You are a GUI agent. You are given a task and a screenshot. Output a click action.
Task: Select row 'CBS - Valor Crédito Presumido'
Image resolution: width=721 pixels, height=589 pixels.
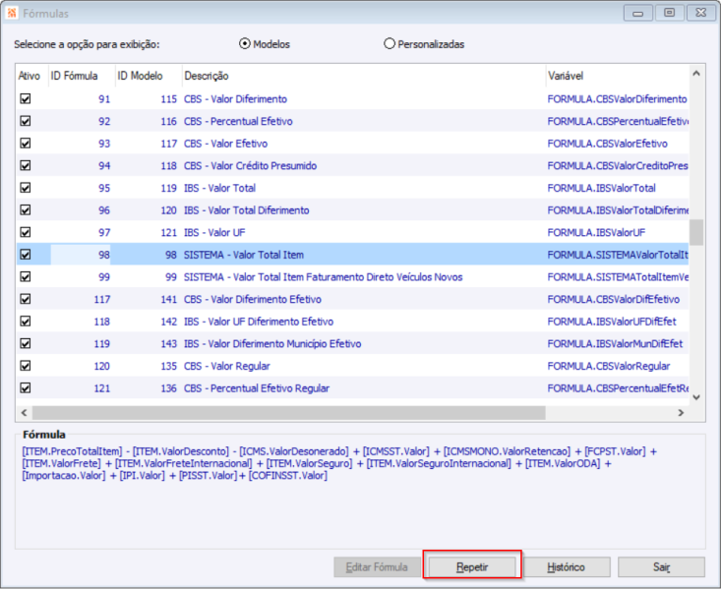pos(353,165)
